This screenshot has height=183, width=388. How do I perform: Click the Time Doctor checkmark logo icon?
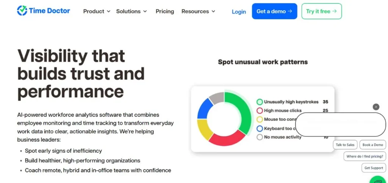point(22,11)
